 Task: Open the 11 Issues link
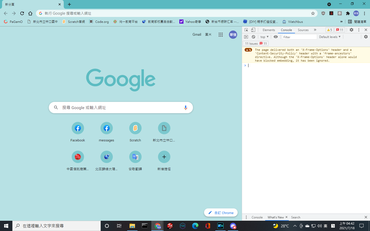[x=256, y=43]
